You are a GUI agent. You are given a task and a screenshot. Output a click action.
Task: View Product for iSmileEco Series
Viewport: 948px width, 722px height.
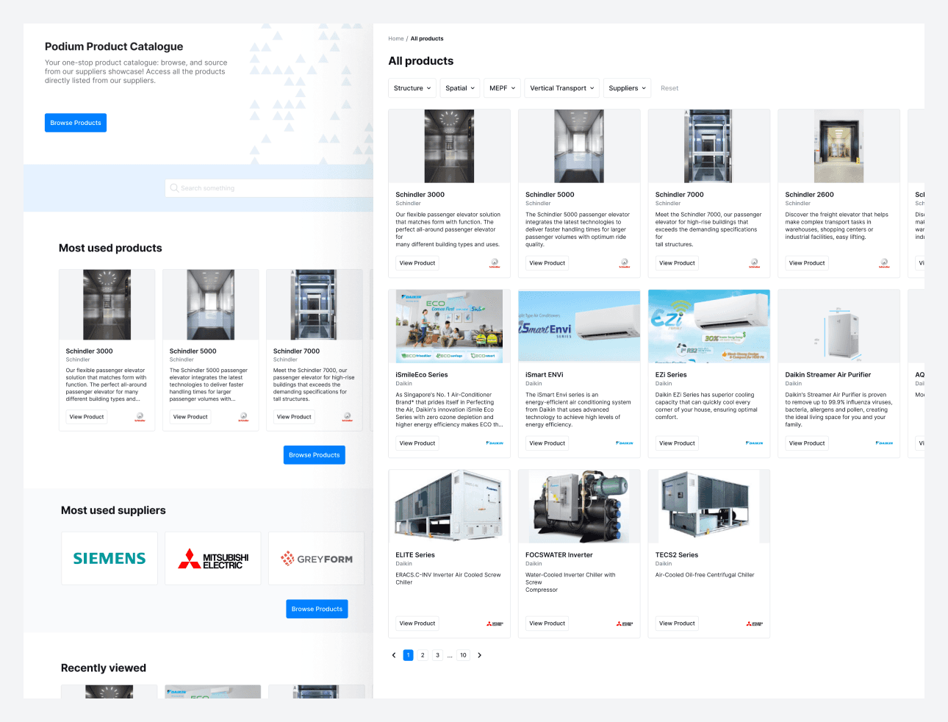(x=417, y=443)
